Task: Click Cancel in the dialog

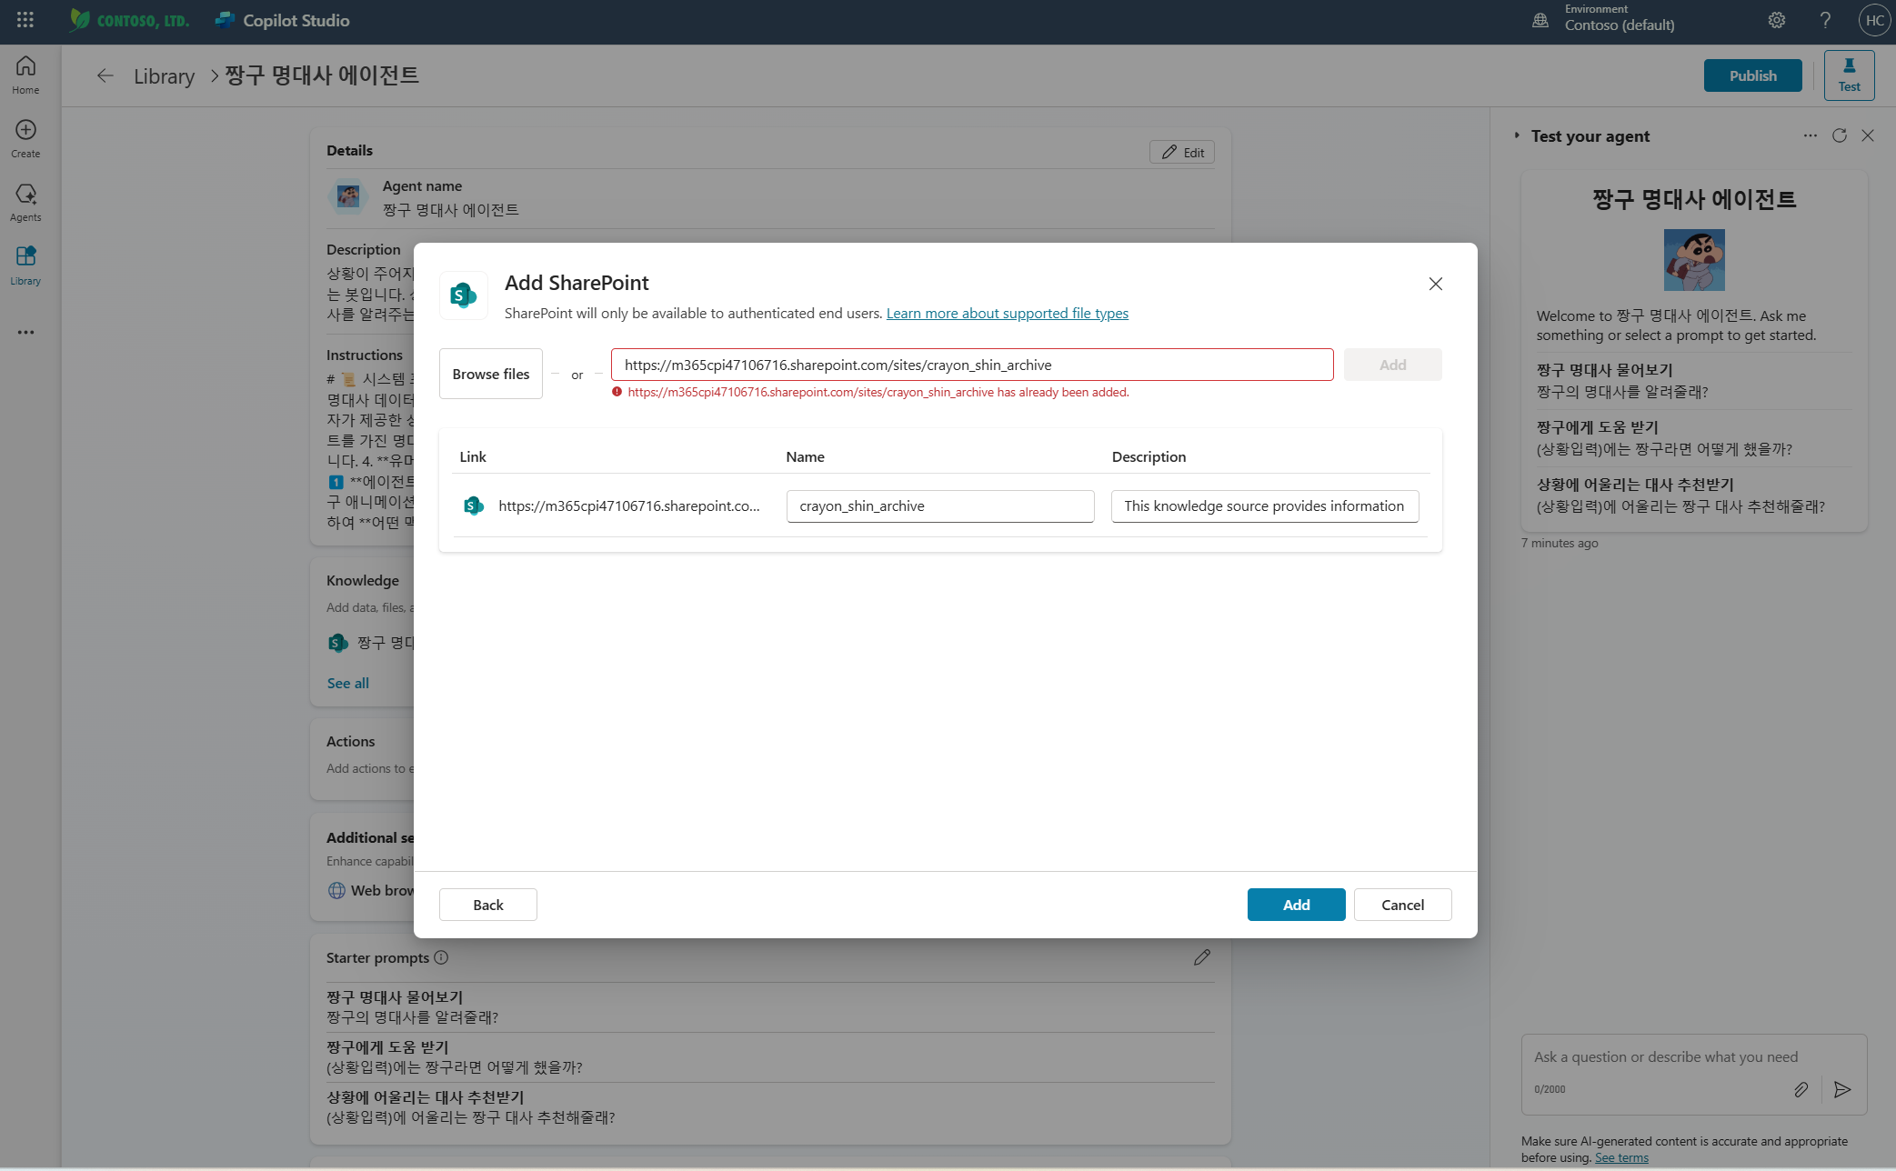Action: [x=1402, y=905]
